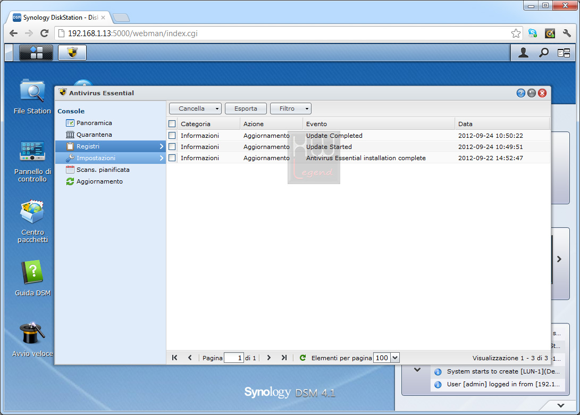The image size is (580, 415).
Task: Open the Cancella dropdown button
Action: click(x=195, y=109)
